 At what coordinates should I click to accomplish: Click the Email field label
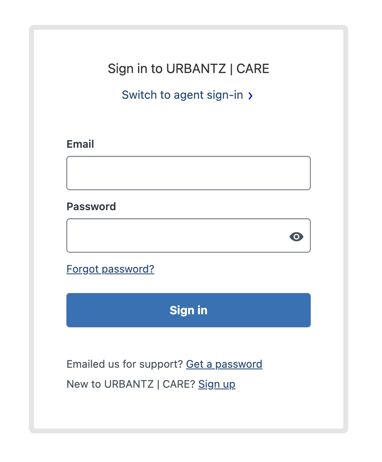pyautogui.click(x=80, y=144)
